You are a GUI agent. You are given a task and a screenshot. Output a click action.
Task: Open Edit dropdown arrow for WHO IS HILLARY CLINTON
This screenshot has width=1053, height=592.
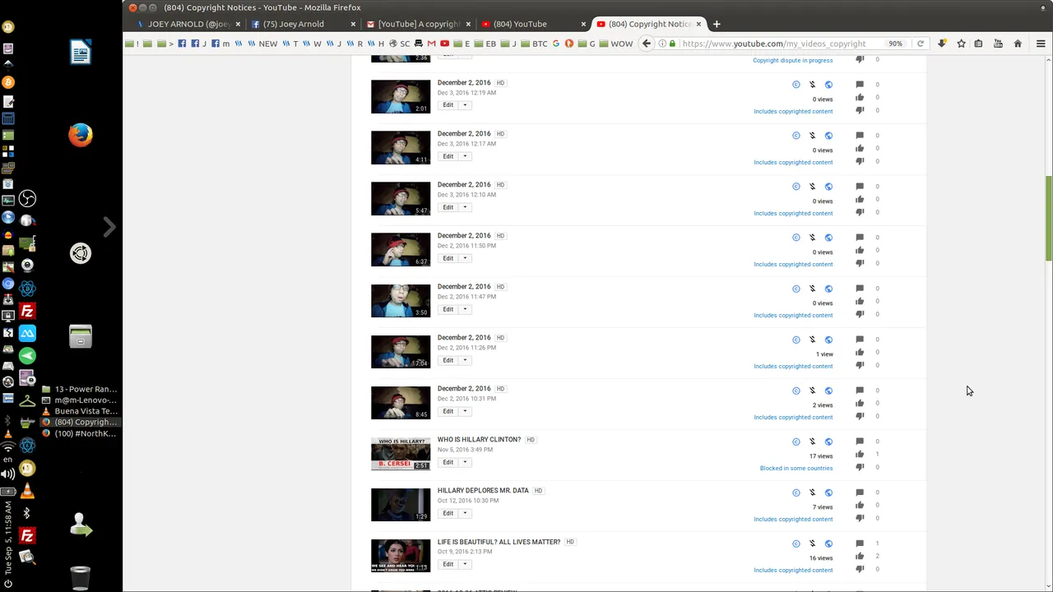(465, 462)
